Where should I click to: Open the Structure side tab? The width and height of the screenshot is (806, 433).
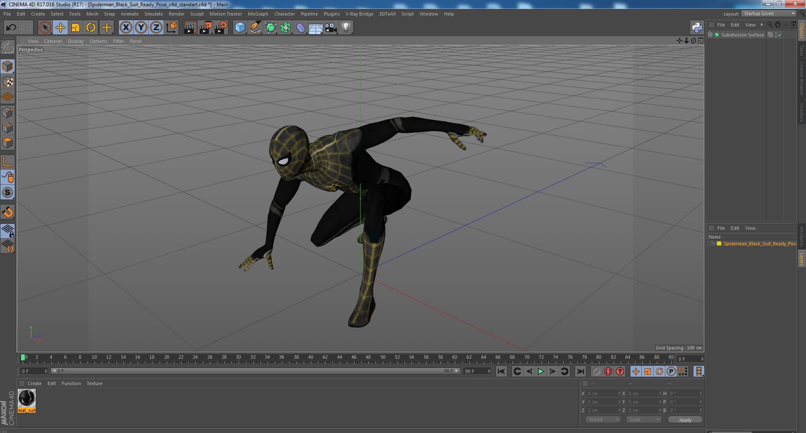pyautogui.click(x=802, y=112)
